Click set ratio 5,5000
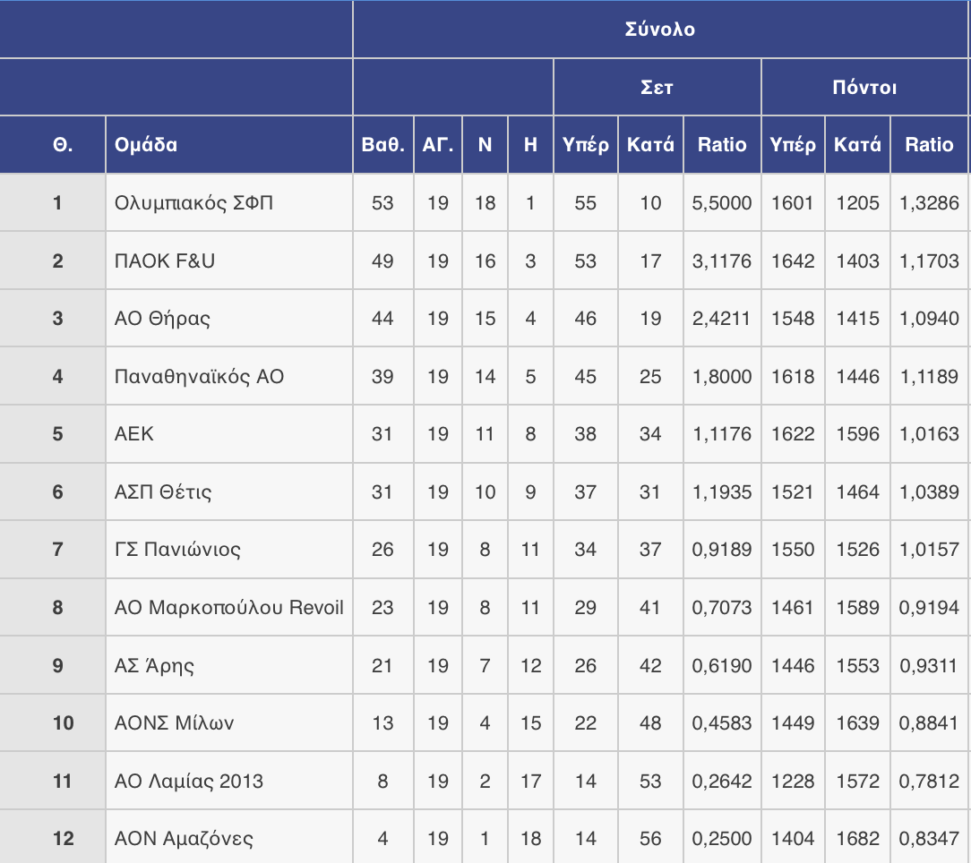Screen dimensions: 971x863 point(722,203)
